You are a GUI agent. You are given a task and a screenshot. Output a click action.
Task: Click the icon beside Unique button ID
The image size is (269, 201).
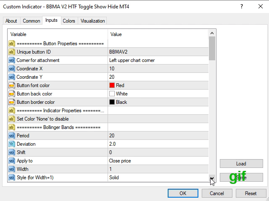click(11, 52)
